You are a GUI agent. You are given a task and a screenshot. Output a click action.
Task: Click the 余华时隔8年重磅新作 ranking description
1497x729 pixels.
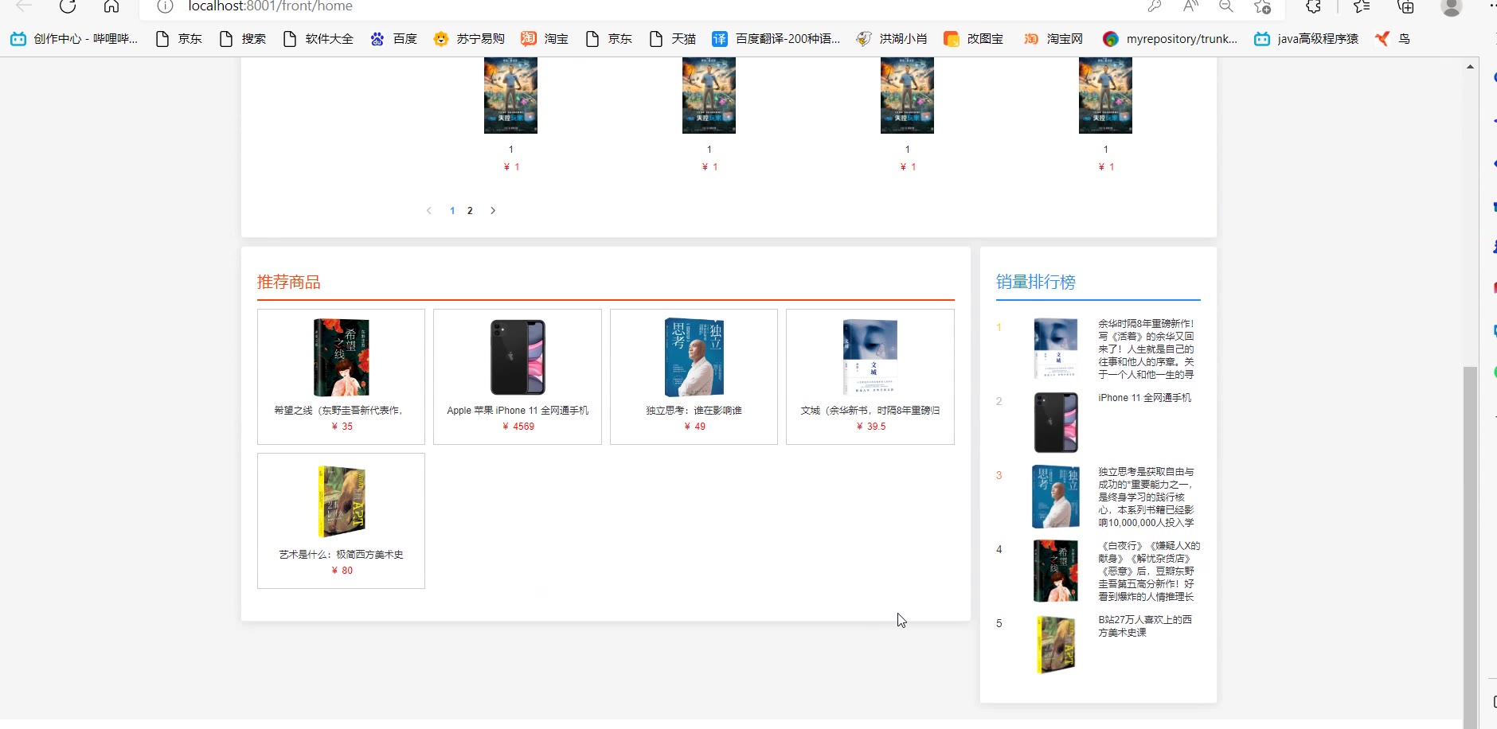(x=1146, y=349)
